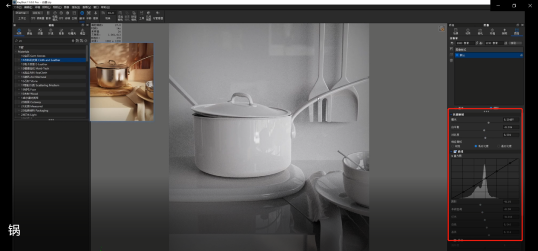Switch to the Scene tab in project panel
Viewport: 538px width, 251px height.
coord(456,31)
